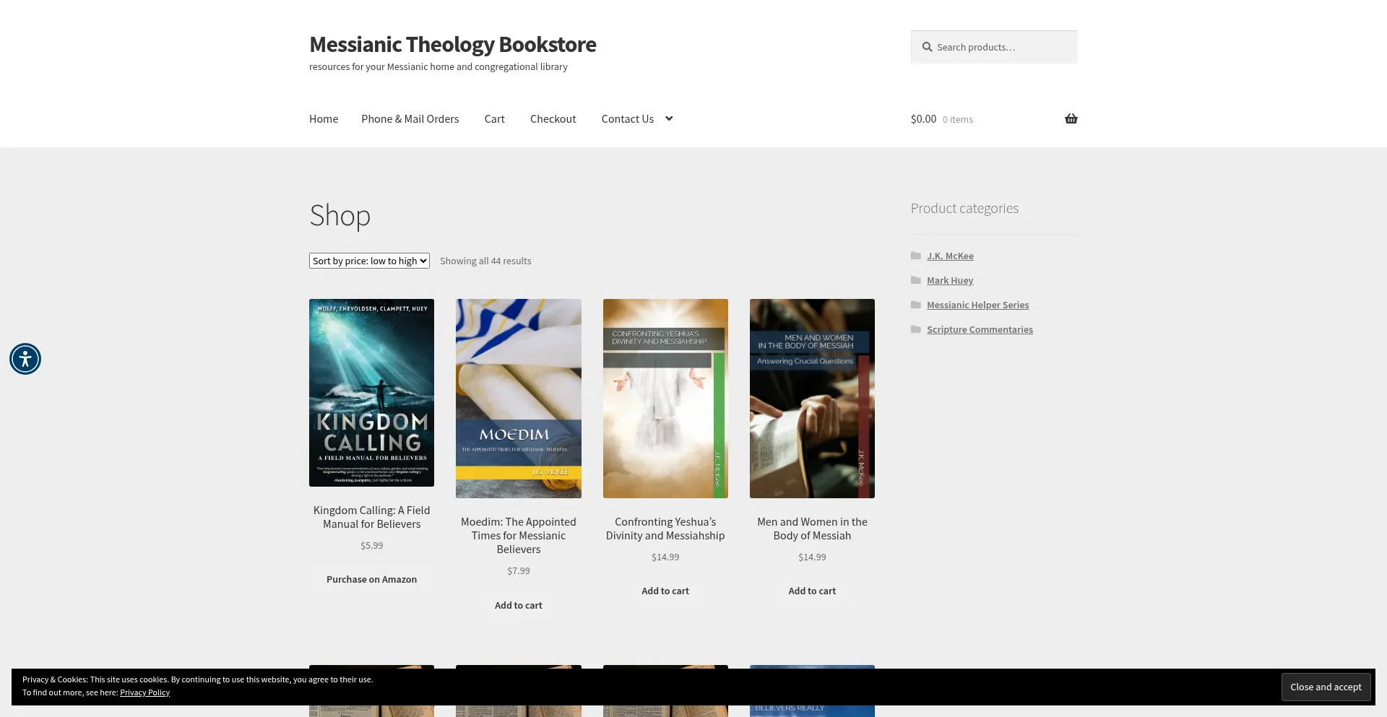The image size is (1387, 717).
Task: Open the Checkout menu item
Action: coord(553,119)
